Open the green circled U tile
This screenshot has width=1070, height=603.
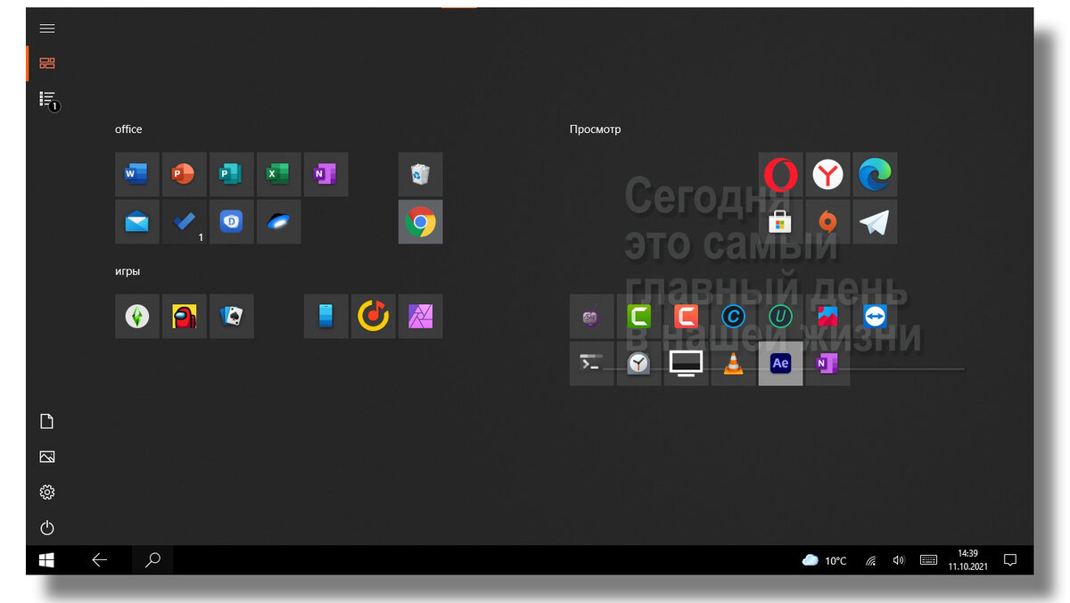(781, 316)
